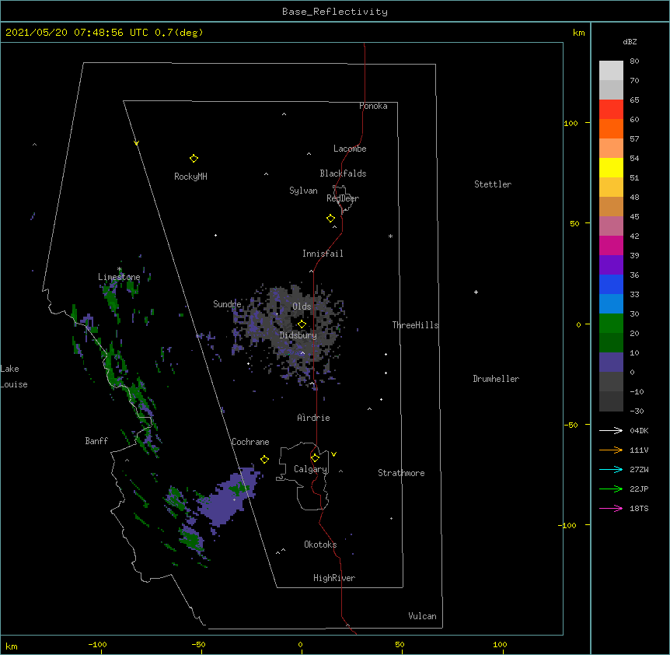Click the yellow marker near Cochrane

264,459
